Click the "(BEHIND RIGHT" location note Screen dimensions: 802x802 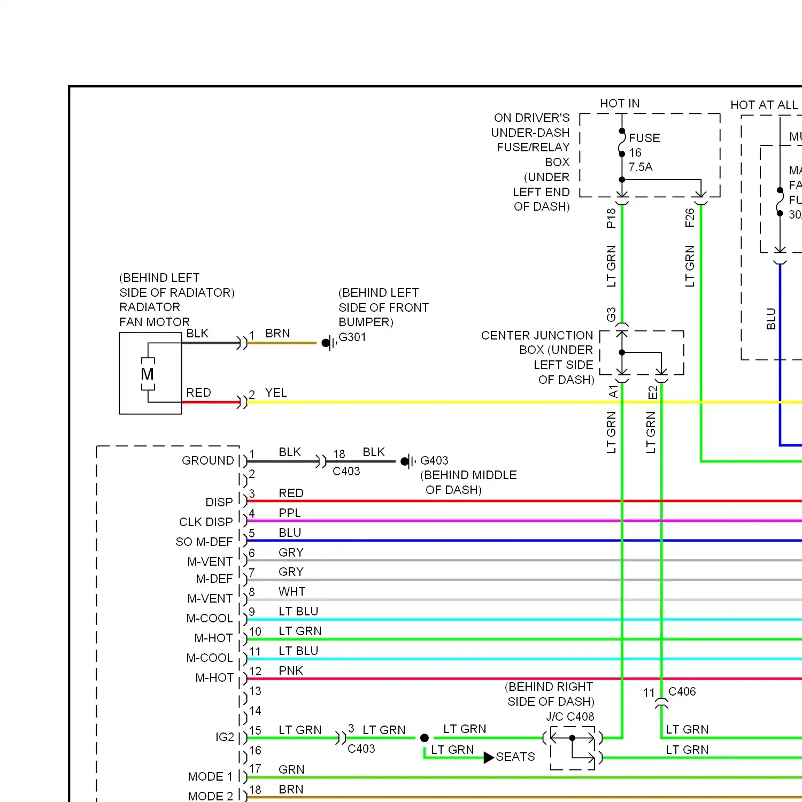pos(549,687)
